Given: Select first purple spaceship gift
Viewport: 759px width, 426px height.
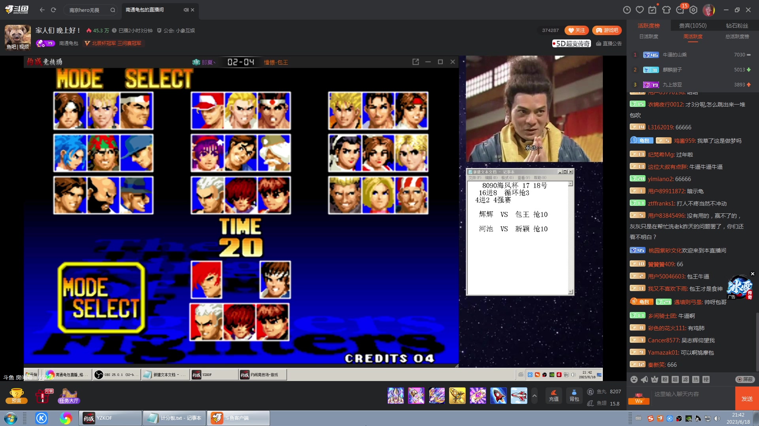Looking at the screenshot, I should pos(396,396).
